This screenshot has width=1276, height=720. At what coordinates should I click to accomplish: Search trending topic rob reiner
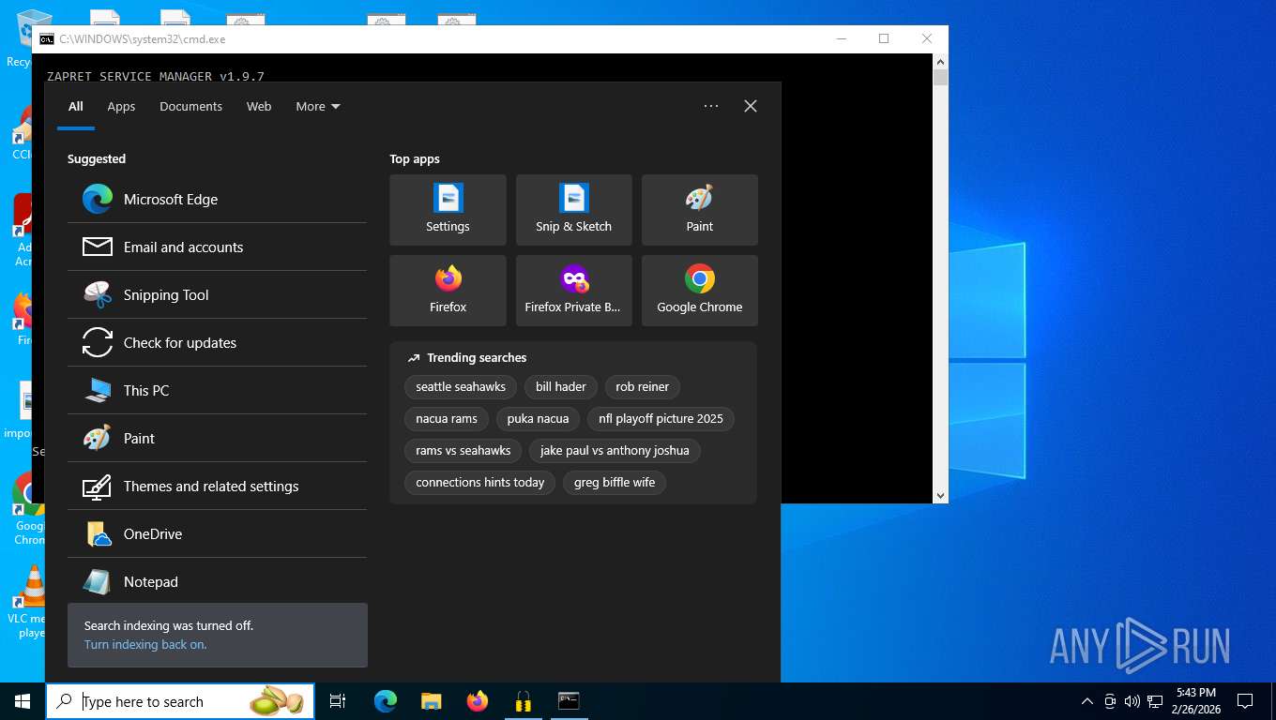tap(643, 386)
